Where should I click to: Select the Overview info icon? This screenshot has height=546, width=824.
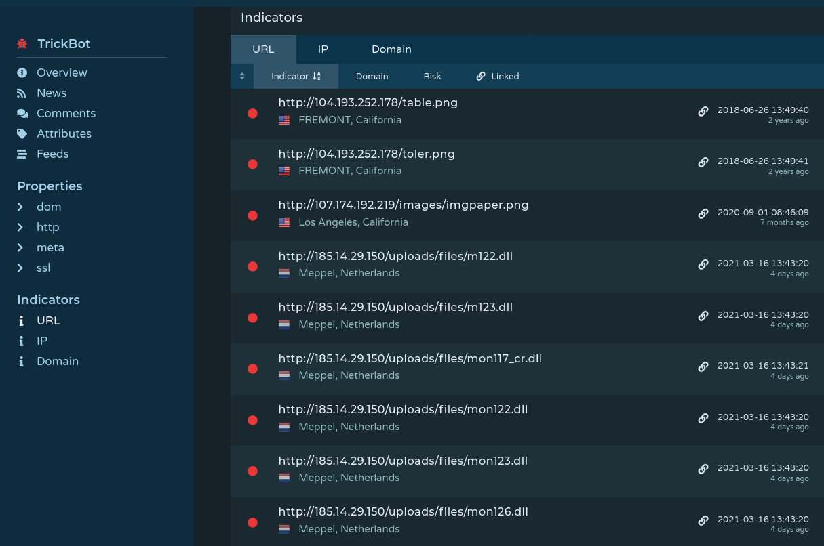(21, 72)
